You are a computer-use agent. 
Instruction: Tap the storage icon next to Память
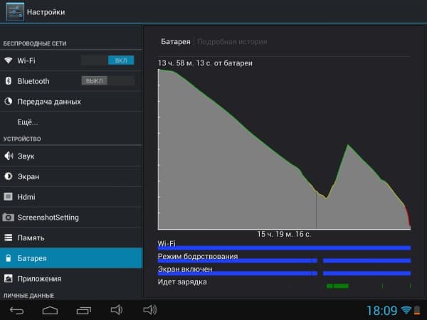(8, 238)
